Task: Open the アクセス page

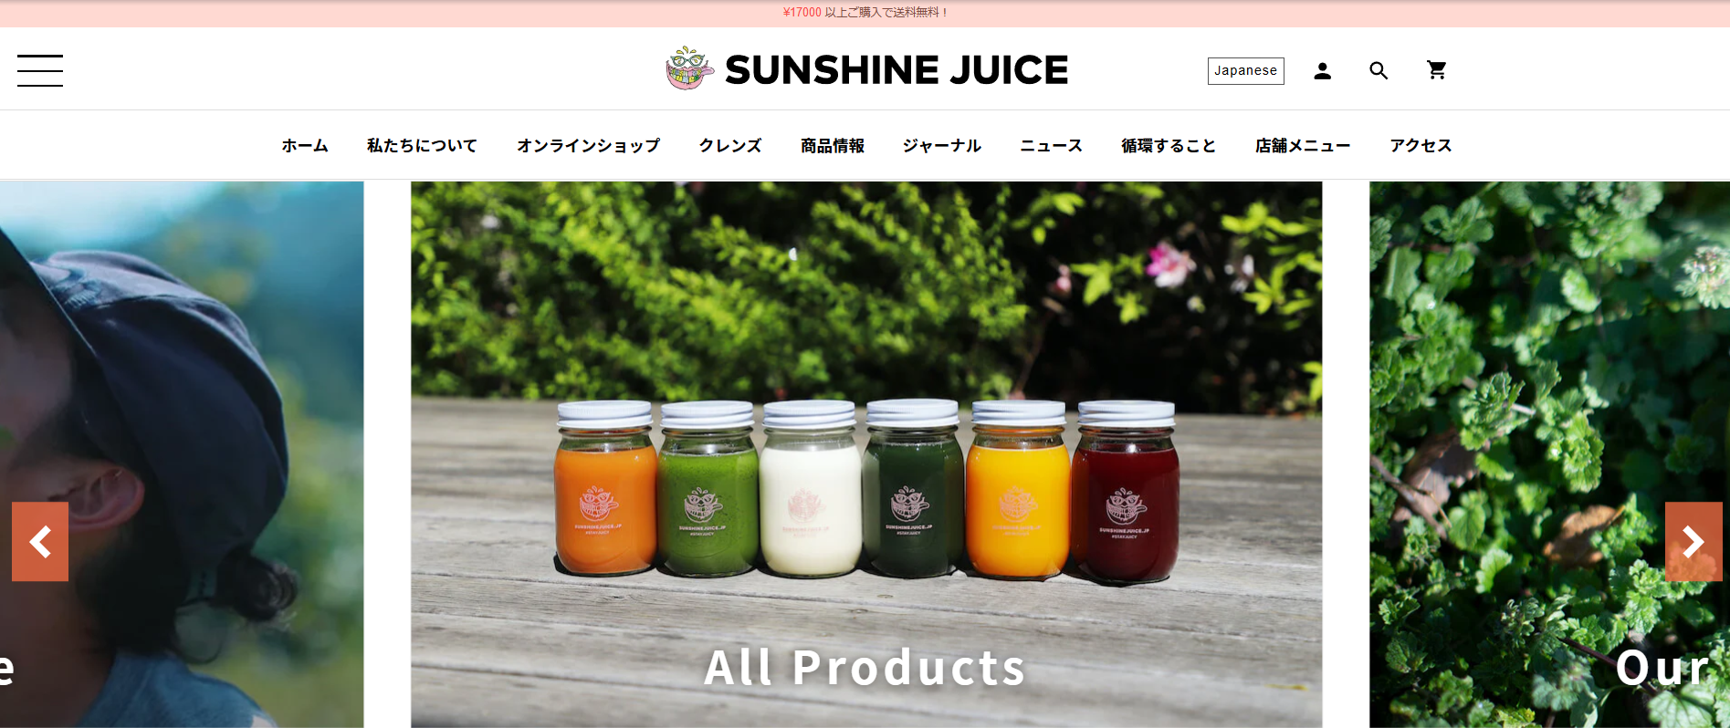Action: point(1421,145)
